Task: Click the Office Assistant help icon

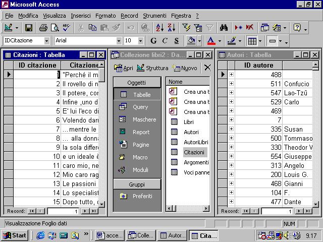Action: click(x=297, y=28)
